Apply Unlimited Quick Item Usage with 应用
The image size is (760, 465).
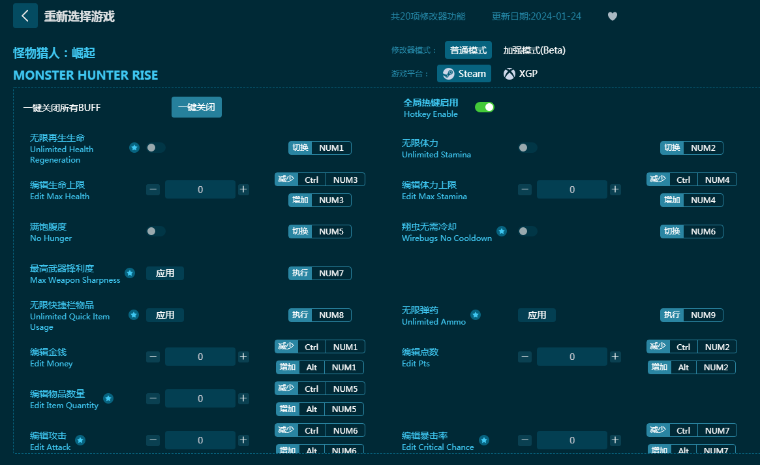[165, 315]
